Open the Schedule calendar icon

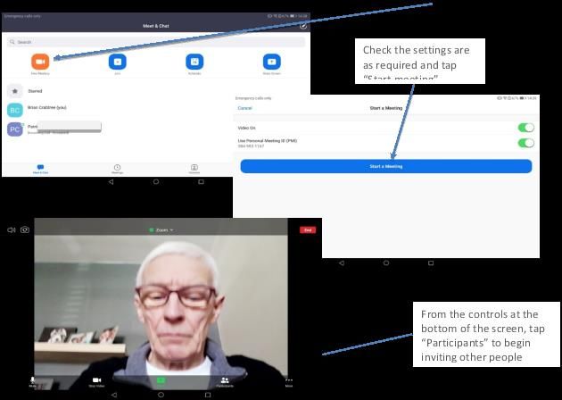coord(194,62)
